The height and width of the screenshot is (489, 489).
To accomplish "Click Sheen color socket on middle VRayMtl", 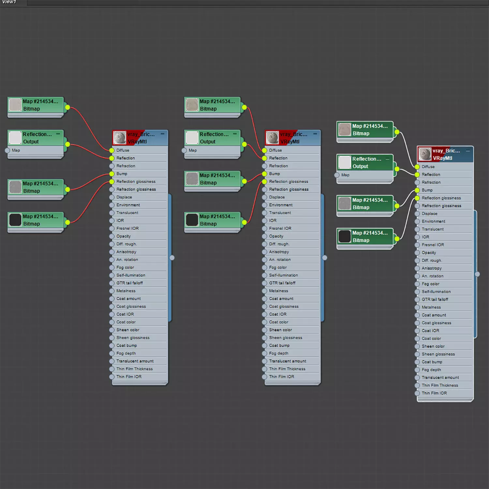I will click(x=264, y=330).
